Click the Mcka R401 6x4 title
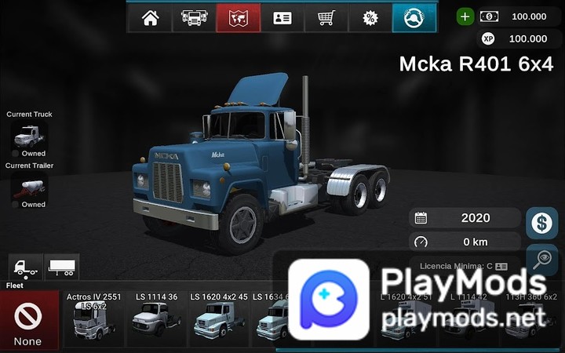Image resolution: width=565 pixels, height=353 pixels. (476, 64)
